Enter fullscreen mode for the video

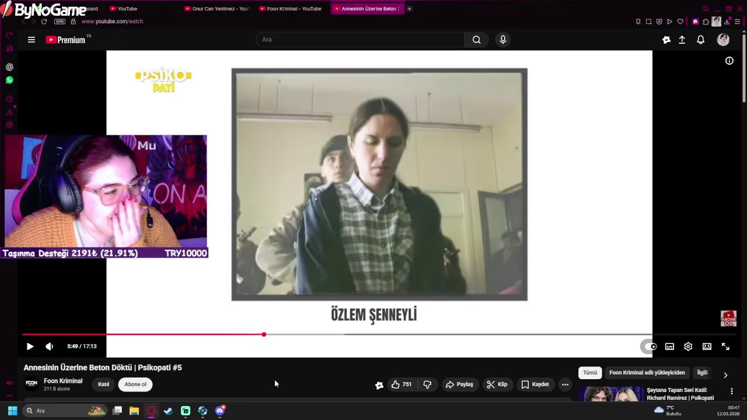[x=725, y=346]
